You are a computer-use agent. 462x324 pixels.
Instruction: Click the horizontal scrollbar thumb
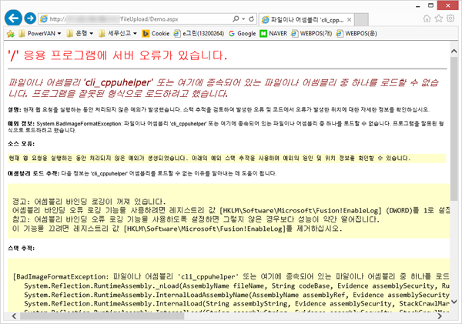(102, 316)
